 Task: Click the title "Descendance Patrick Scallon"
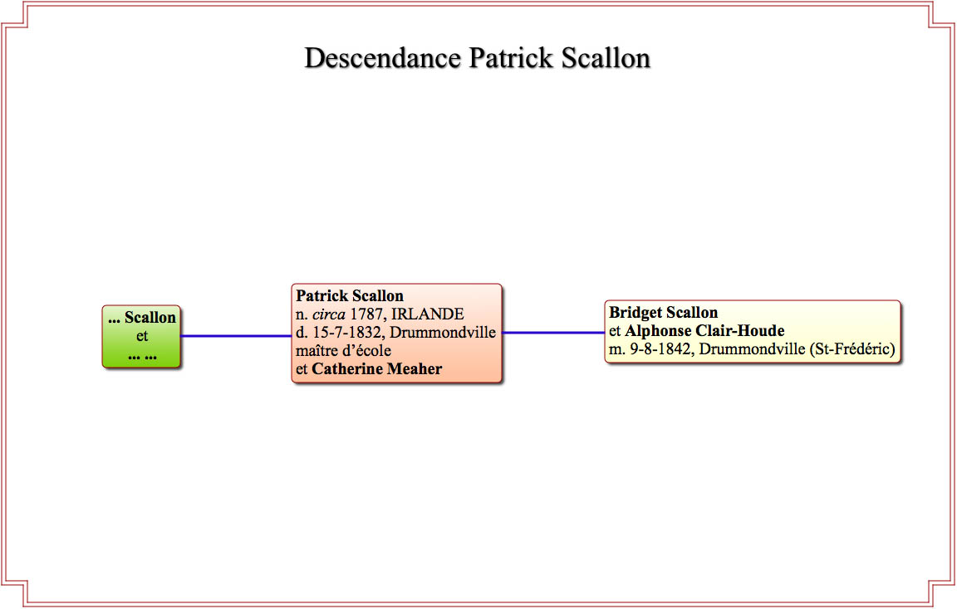coord(478,58)
